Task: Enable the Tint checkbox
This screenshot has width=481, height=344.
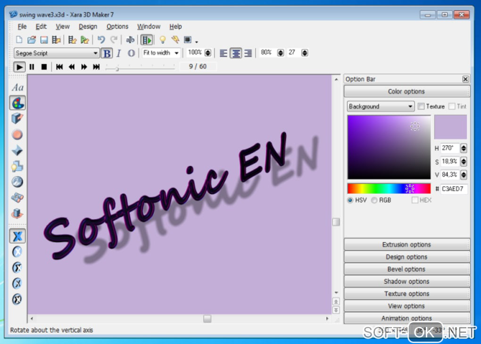Action: pos(452,106)
